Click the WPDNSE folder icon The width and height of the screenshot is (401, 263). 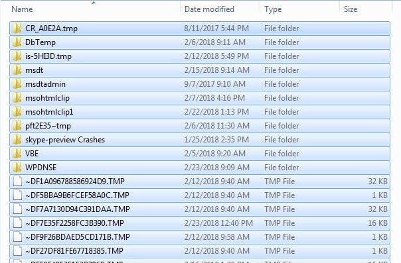17,168
